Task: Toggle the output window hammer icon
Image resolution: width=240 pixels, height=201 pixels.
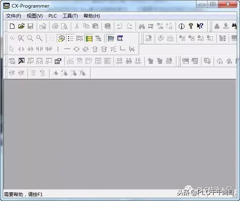Action: tap(21, 61)
